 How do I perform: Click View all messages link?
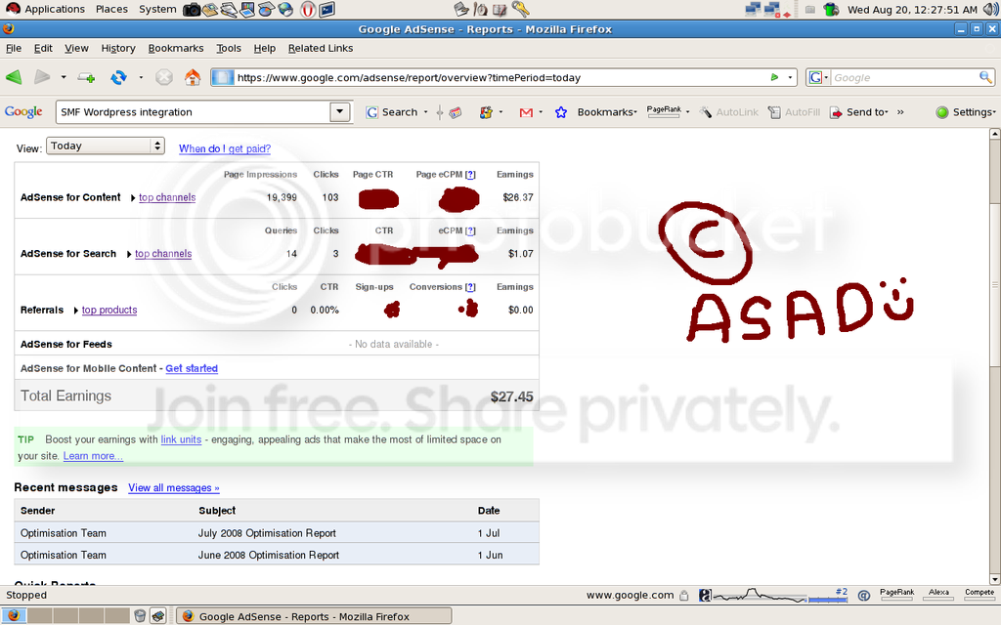pos(174,488)
